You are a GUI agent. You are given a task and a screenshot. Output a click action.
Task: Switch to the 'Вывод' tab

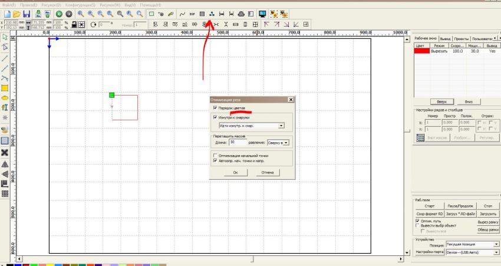point(444,38)
